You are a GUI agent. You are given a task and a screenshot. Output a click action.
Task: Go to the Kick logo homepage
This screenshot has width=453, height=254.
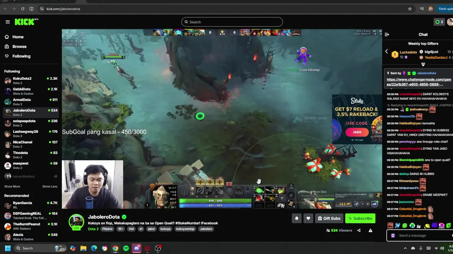(26, 22)
